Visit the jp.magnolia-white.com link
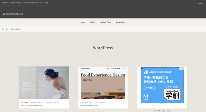This screenshot has width=206, height=112. pos(32,105)
